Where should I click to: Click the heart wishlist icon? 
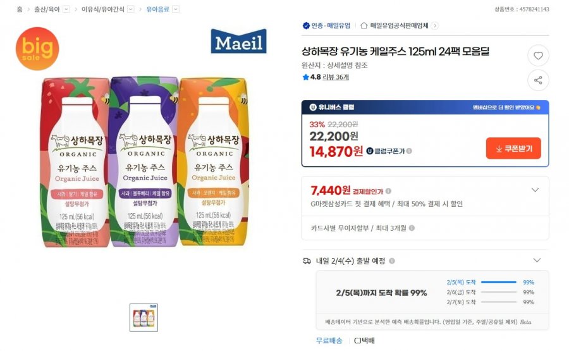pyautogui.click(x=538, y=56)
